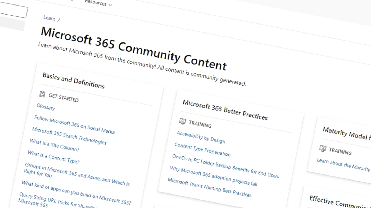Select Content Type Propagation
This screenshot has width=371, height=208.
point(202,150)
